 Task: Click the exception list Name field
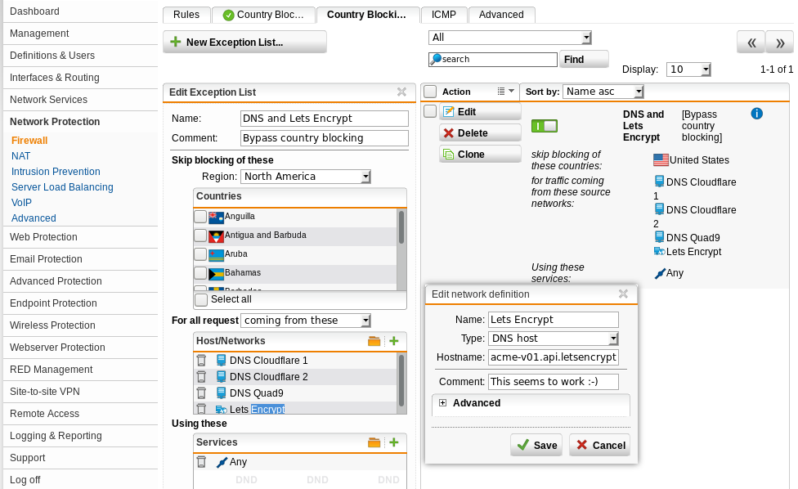[x=324, y=119]
